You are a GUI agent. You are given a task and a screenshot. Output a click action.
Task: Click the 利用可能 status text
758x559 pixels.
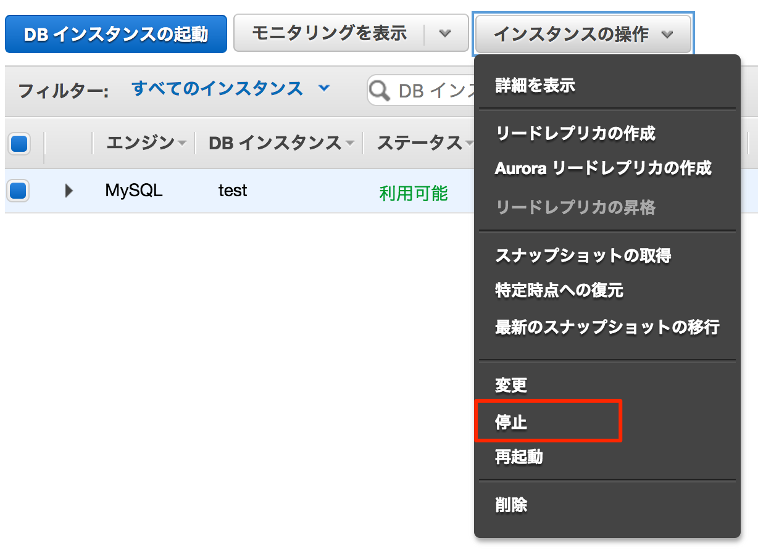(414, 194)
